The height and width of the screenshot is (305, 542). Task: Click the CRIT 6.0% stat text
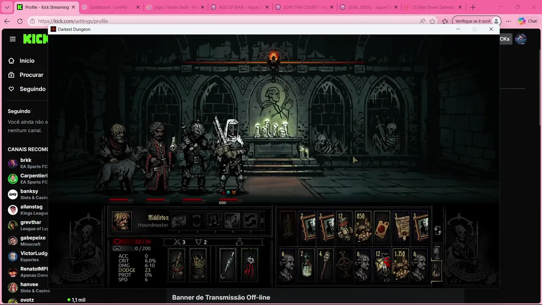137,261
